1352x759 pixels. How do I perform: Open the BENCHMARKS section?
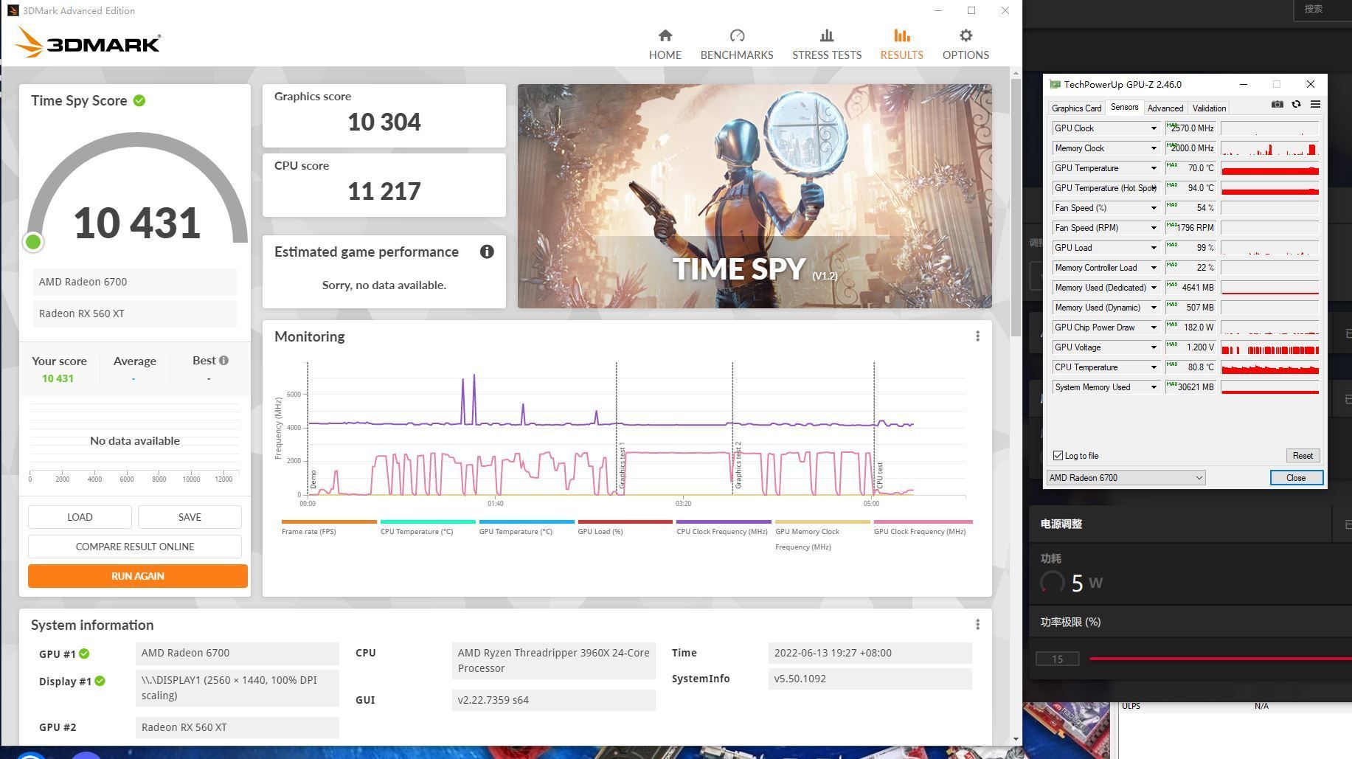tap(736, 44)
